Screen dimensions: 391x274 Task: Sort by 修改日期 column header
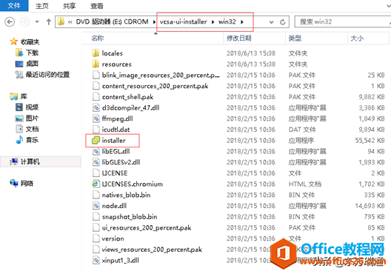coord(239,39)
